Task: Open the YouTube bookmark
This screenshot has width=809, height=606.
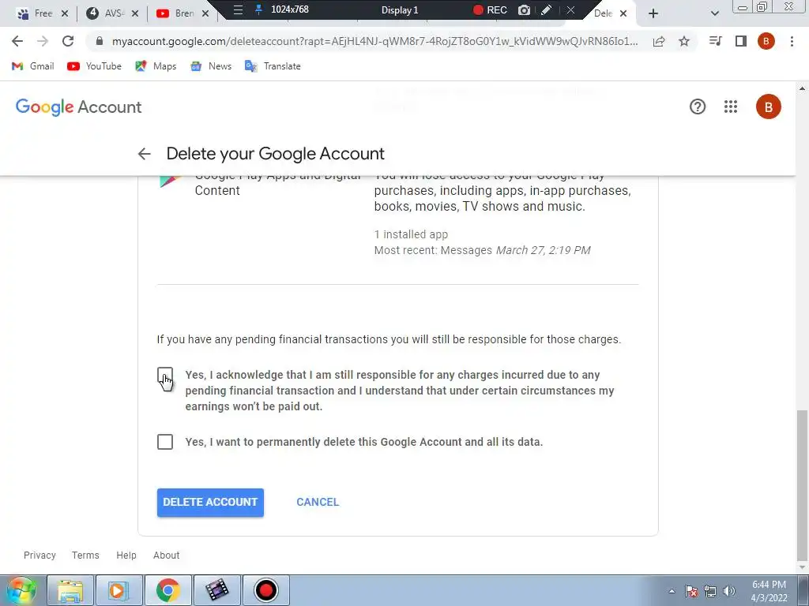Action: (x=95, y=66)
